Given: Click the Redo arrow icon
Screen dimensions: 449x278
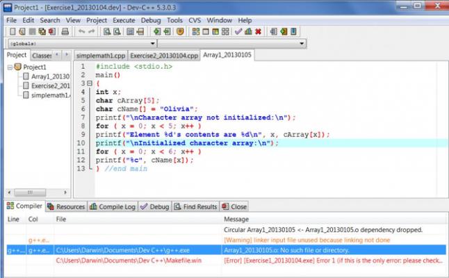Looking at the screenshot, I should pyautogui.click(x=91, y=31).
